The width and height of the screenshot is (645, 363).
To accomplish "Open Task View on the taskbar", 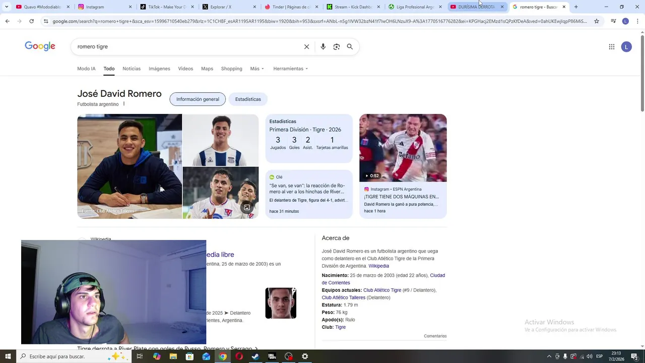I will [x=140, y=356].
